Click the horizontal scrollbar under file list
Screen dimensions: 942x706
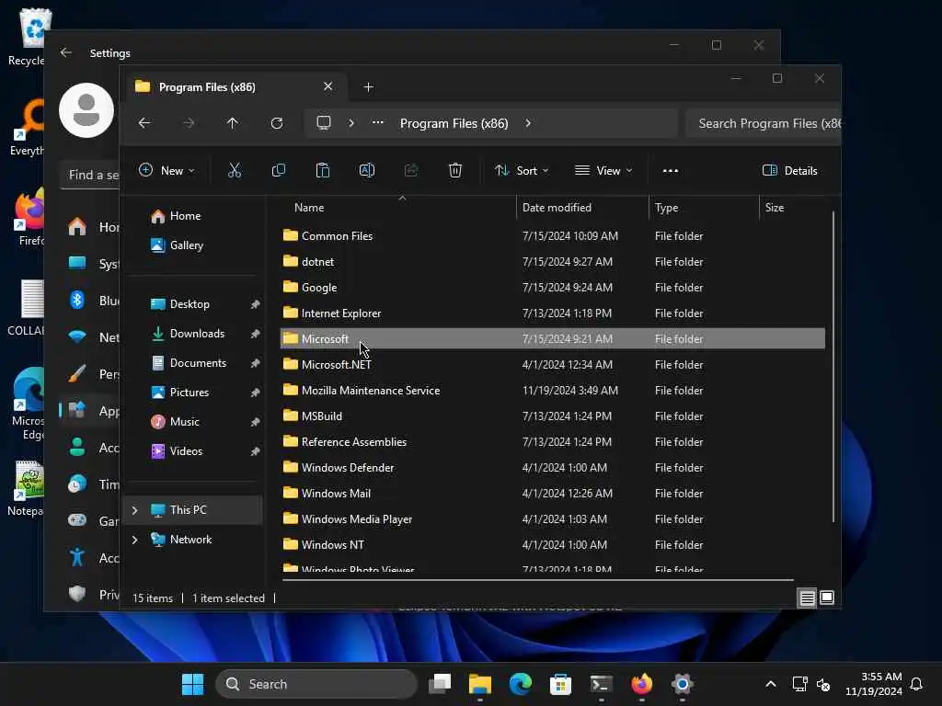click(x=537, y=580)
